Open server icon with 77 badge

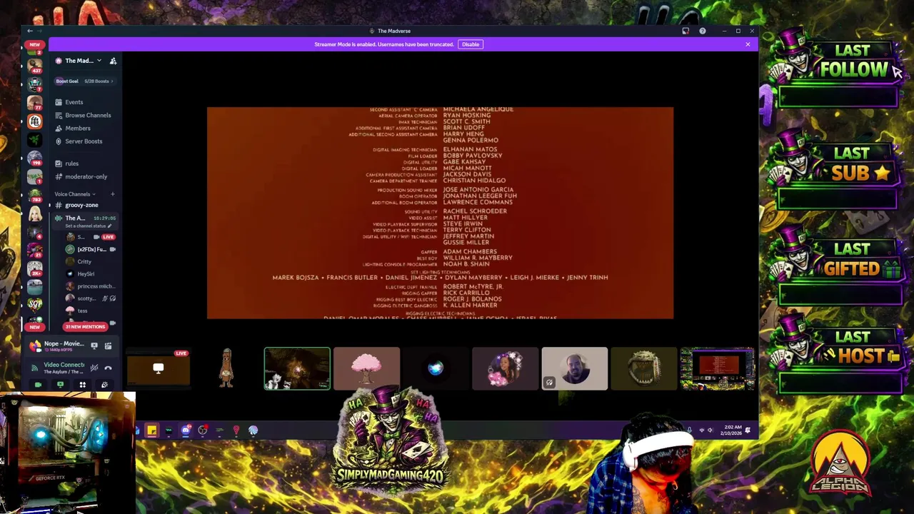tap(34, 103)
